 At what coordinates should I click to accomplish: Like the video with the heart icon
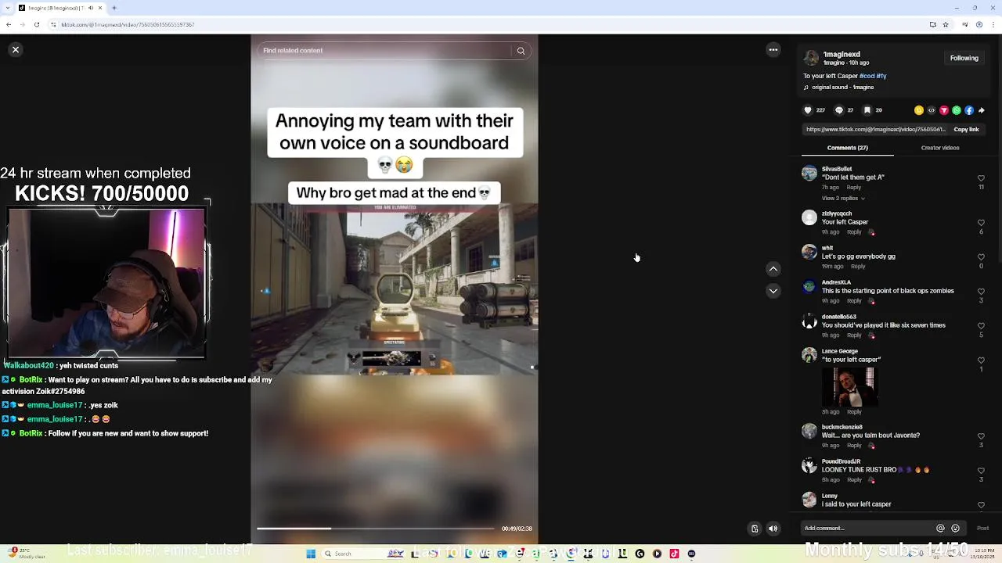808,110
